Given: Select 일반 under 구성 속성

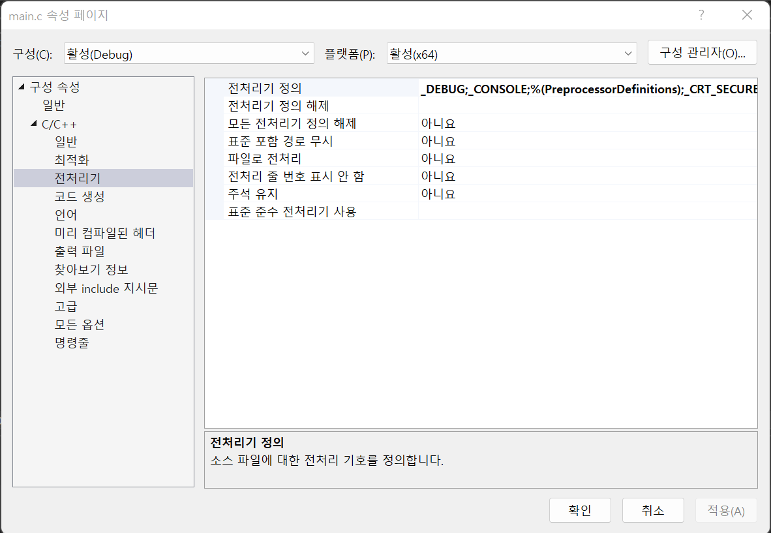Looking at the screenshot, I should pos(53,105).
